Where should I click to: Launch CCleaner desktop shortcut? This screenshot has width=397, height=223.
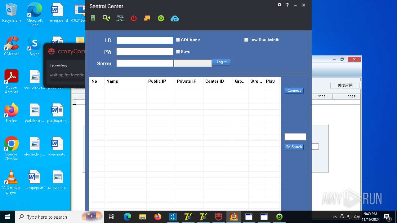pos(11,46)
